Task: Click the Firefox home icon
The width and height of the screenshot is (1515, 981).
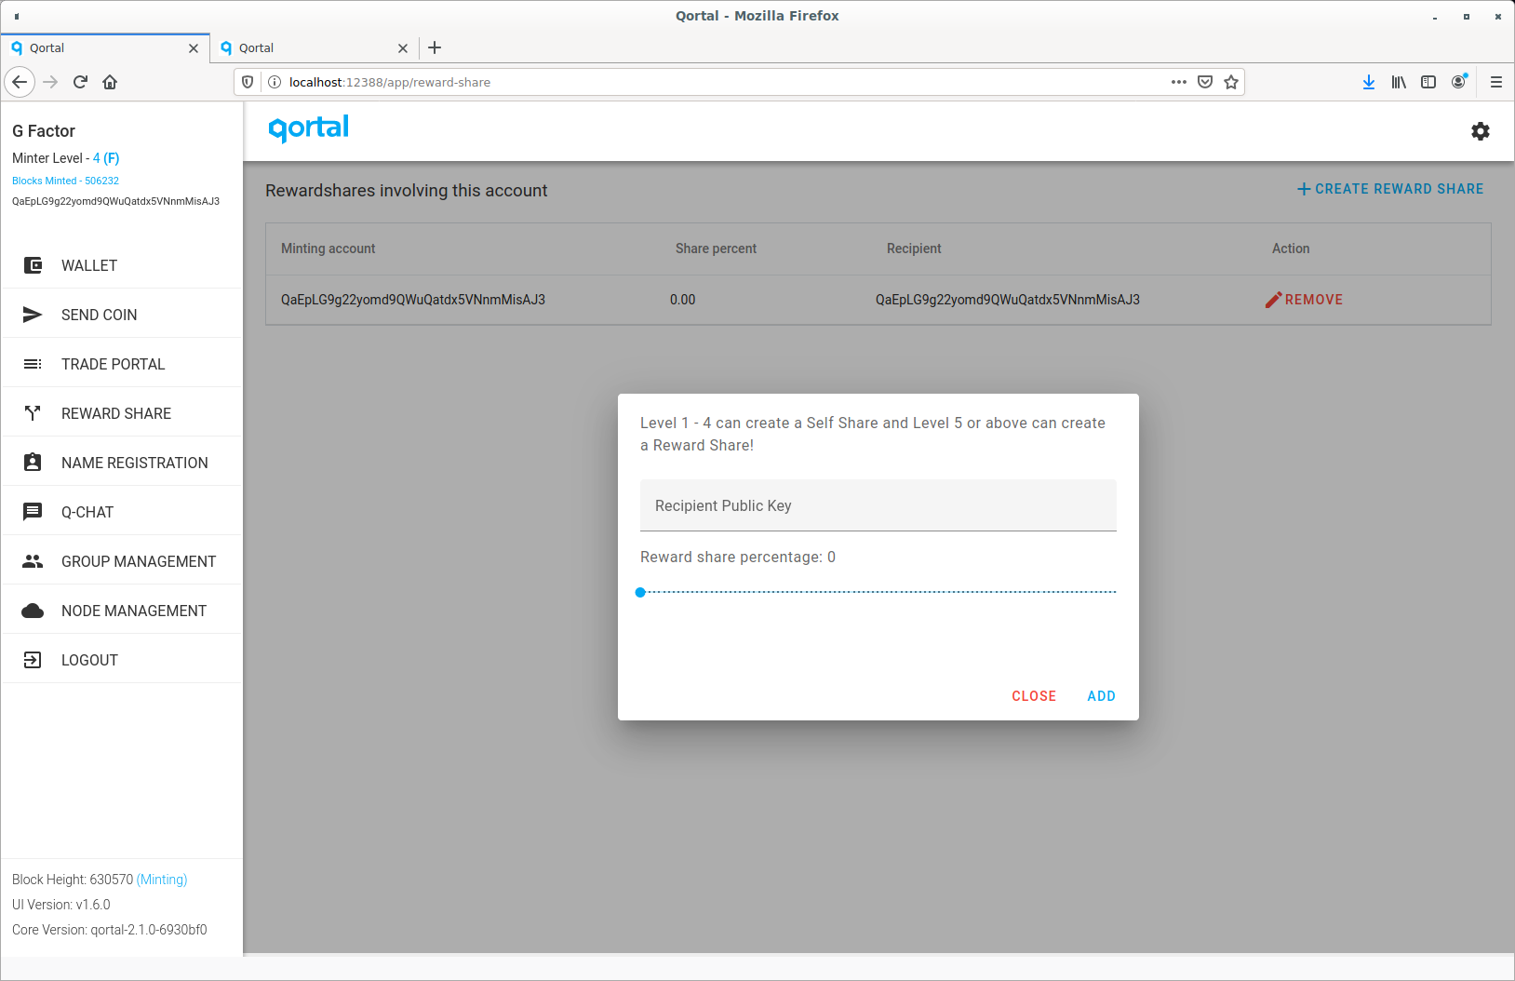Action: click(110, 82)
